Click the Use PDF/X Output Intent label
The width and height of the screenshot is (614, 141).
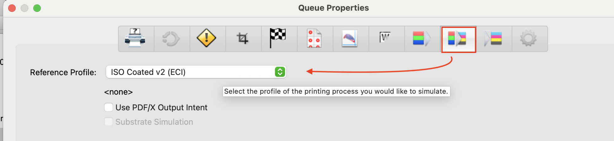coord(161,107)
